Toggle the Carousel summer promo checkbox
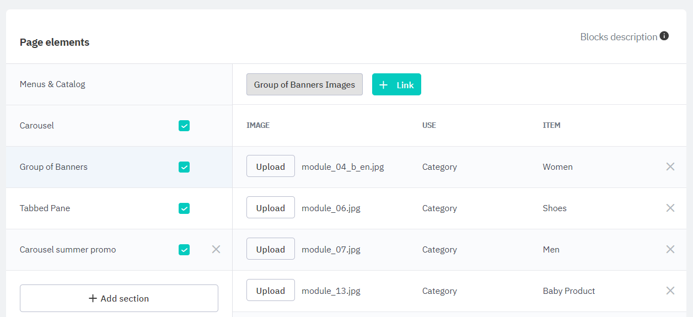The width and height of the screenshot is (693, 317). tap(184, 250)
